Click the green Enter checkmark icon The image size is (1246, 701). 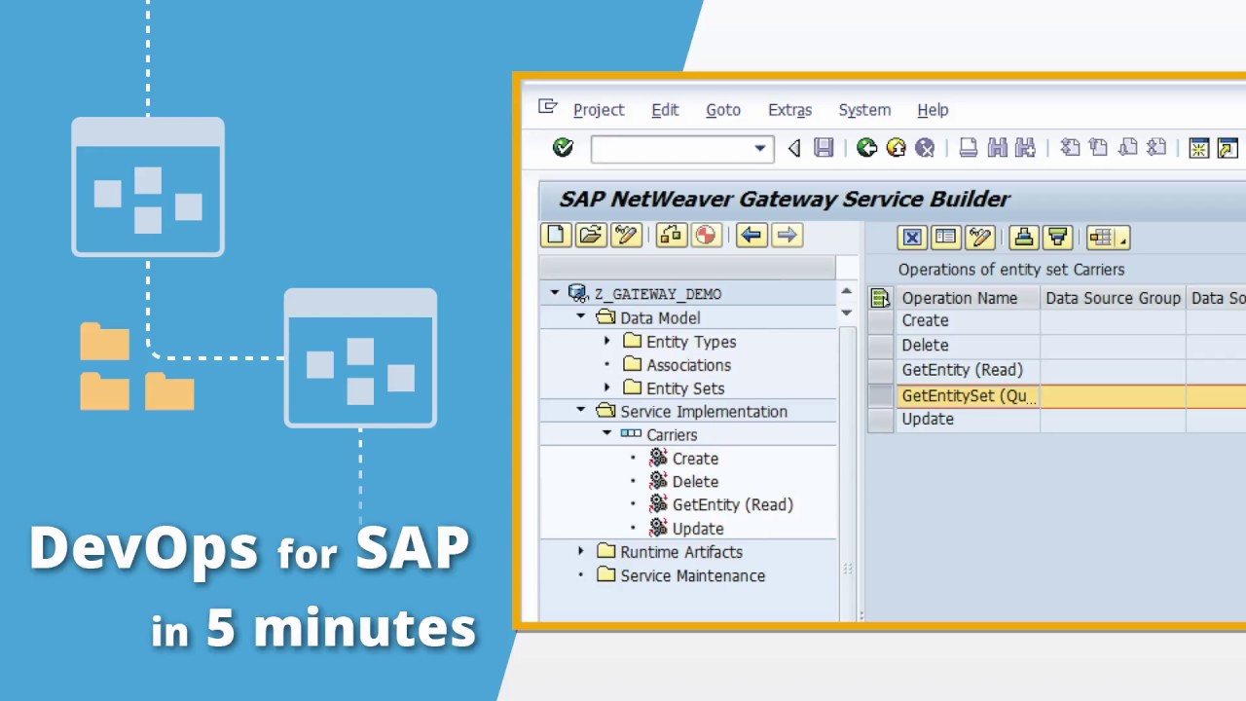563,148
